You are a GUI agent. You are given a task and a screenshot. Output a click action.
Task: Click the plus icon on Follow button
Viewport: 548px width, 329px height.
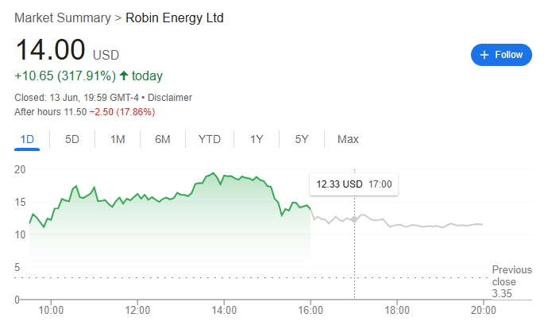click(484, 55)
